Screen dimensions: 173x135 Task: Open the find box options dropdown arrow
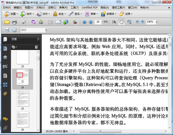(x=46, y=30)
